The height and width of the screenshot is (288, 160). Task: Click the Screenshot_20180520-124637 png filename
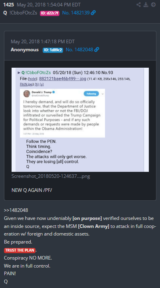click(51, 176)
